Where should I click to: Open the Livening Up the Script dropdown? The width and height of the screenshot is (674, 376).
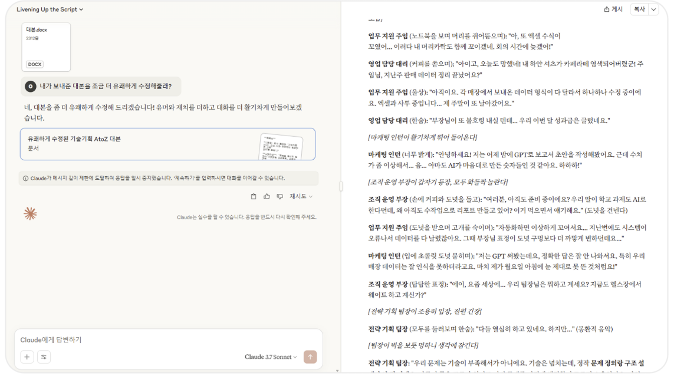[x=50, y=9]
